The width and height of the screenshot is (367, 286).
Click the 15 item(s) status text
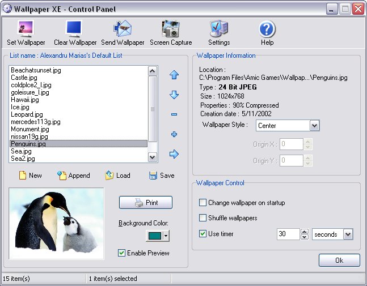pyautogui.click(x=16, y=279)
